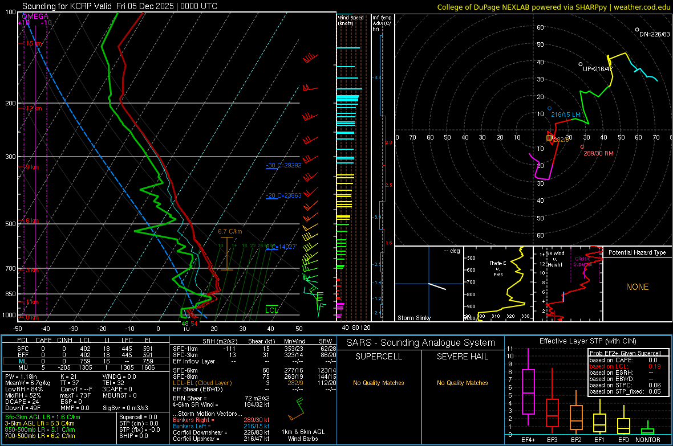Click the '289/30 RM' right mover marker
Image resolution: width=673 pixels, height=446 pixels.
[x=598, y=153]
